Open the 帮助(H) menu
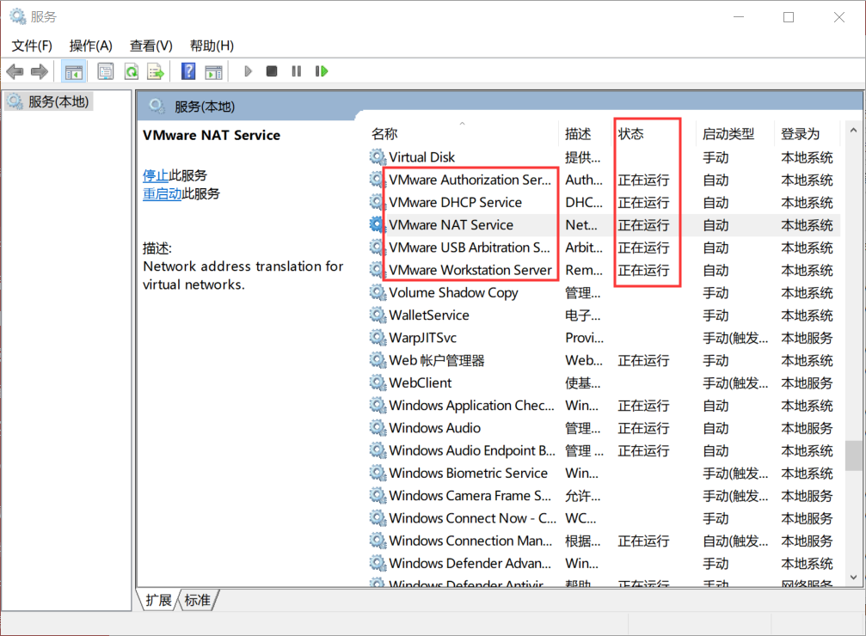The image size is (866, 636). point(212,46)
